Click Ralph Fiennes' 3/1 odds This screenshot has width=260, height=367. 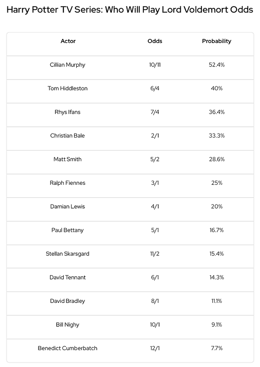[x=155, y=183]
